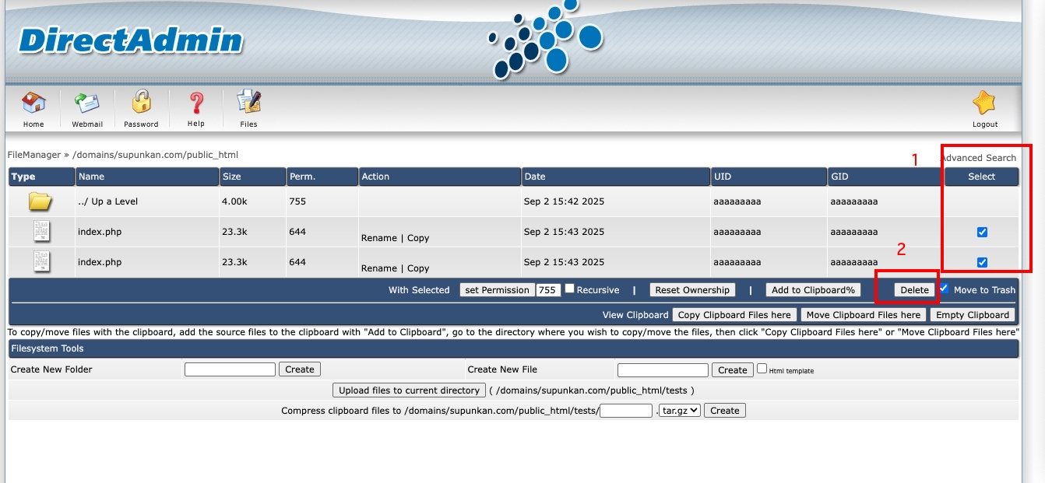Sort by the Date column header
Image resolution: width=1045 pixels, height=483 pixels.
[x=615, y=177]
